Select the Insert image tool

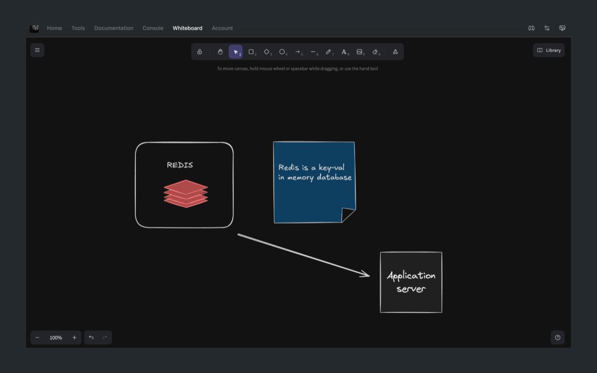360,52
